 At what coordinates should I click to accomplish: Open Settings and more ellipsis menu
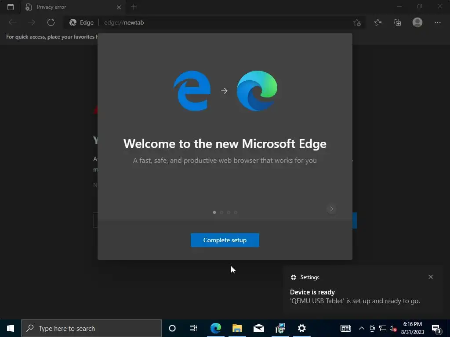[437, 22]
